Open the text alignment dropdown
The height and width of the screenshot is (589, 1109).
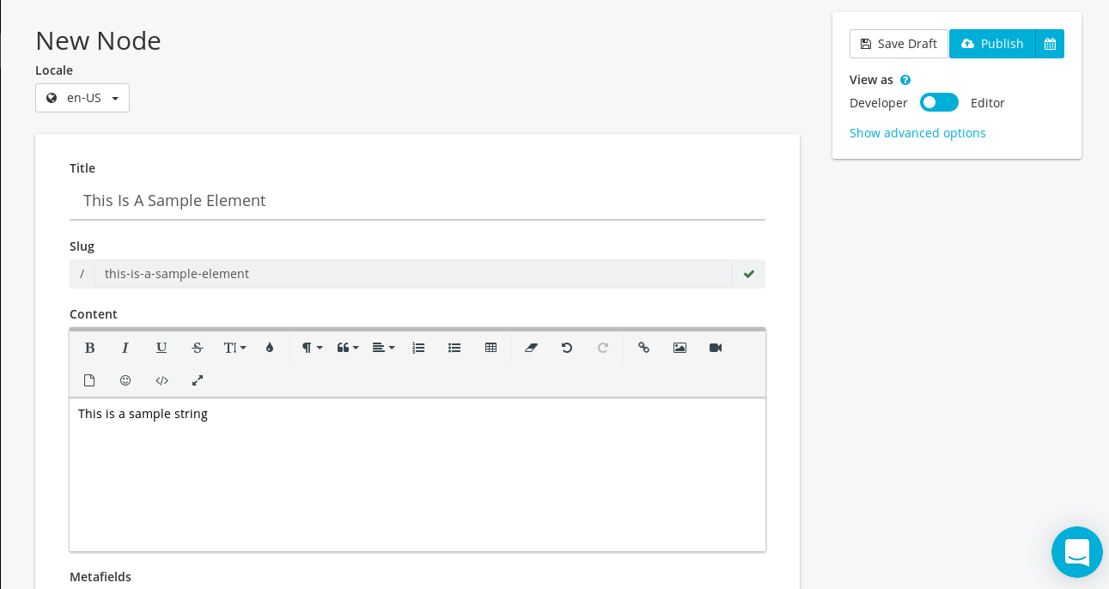tap(383, 348)
